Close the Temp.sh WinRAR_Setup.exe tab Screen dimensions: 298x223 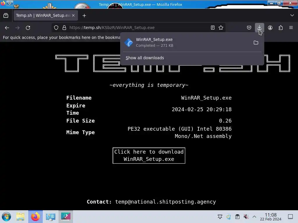tap(73, 16)
